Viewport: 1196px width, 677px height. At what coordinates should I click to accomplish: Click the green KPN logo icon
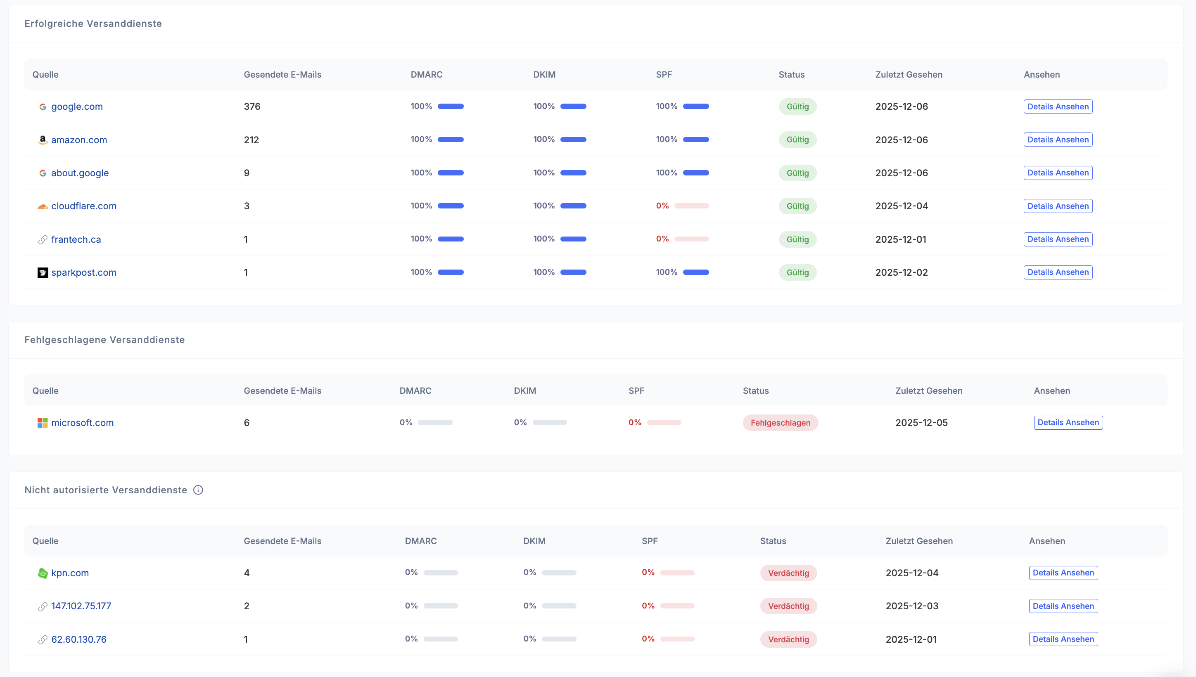point(43,573)
